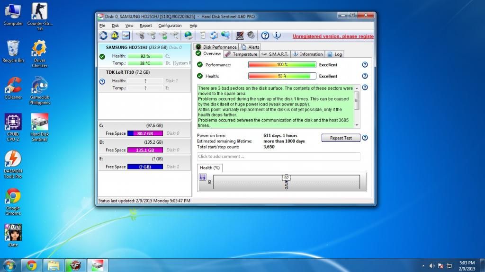Click the yellow warning alert toolbar icon
The image size is (485, 272).
(x=115, y=35)
